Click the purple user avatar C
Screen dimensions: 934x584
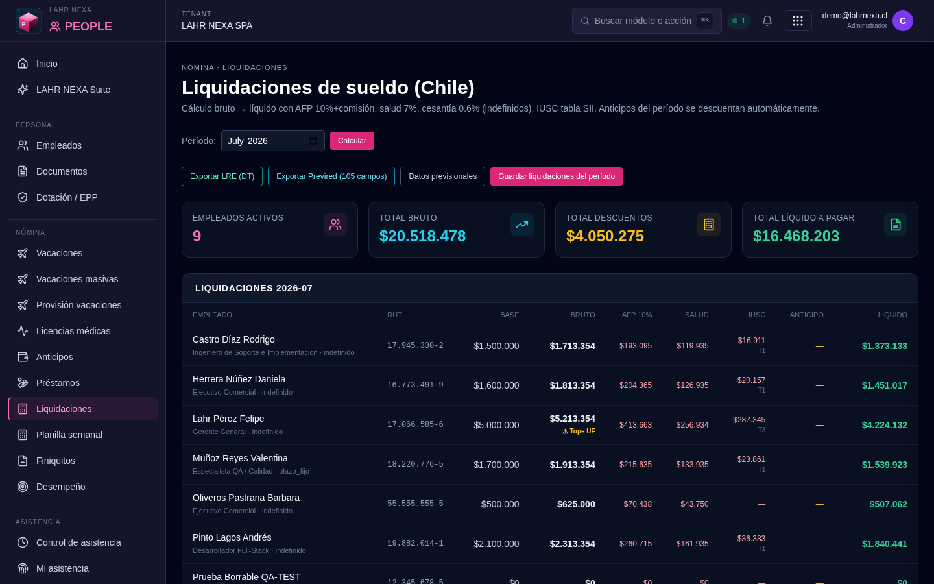[903, 21]
